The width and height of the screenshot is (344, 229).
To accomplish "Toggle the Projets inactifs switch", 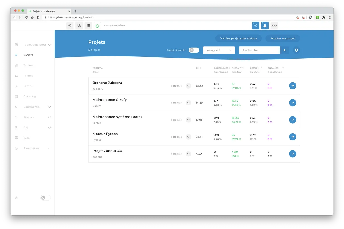I will coord(194,50).
